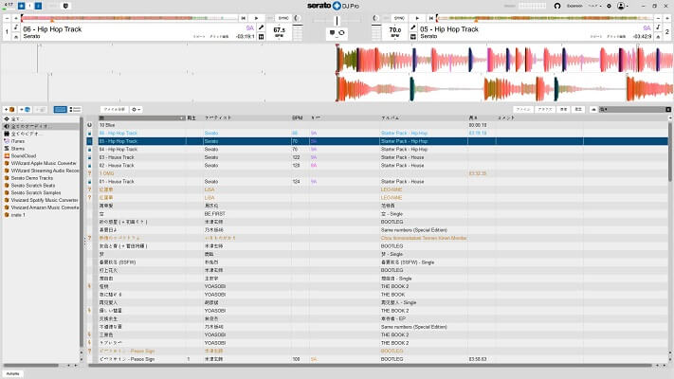Click the library search field
This screenshot has height=379, width=674.
click(635, 110)
